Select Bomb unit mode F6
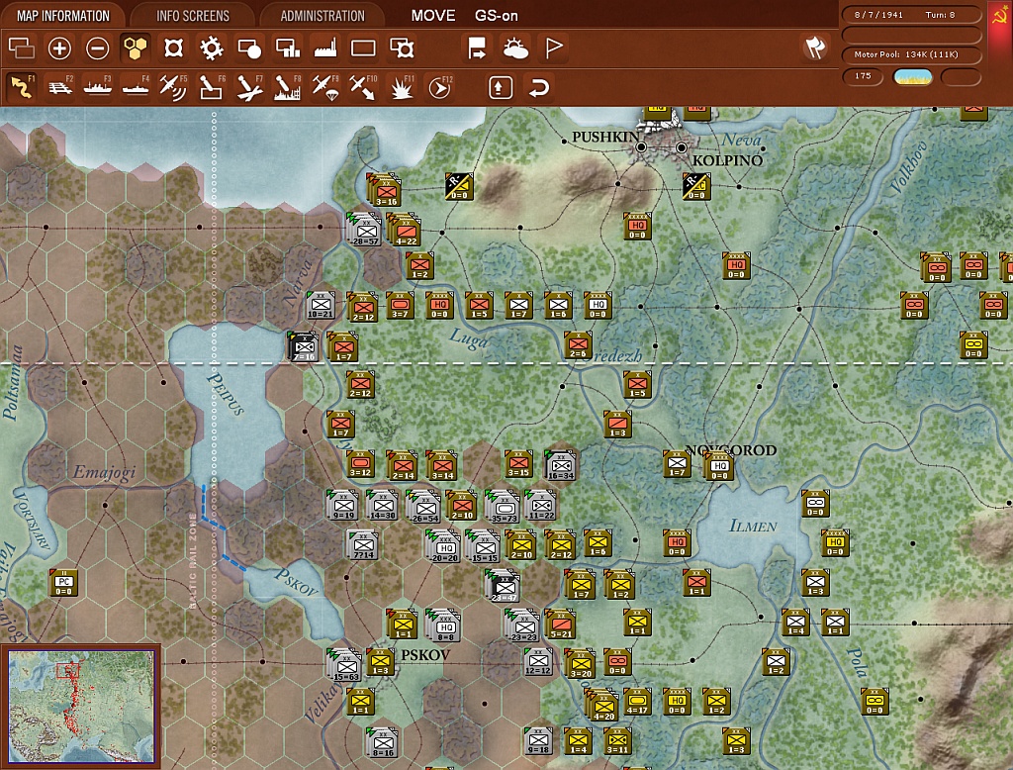Screen dimensions: 1013x770 (x=212, y=87)
